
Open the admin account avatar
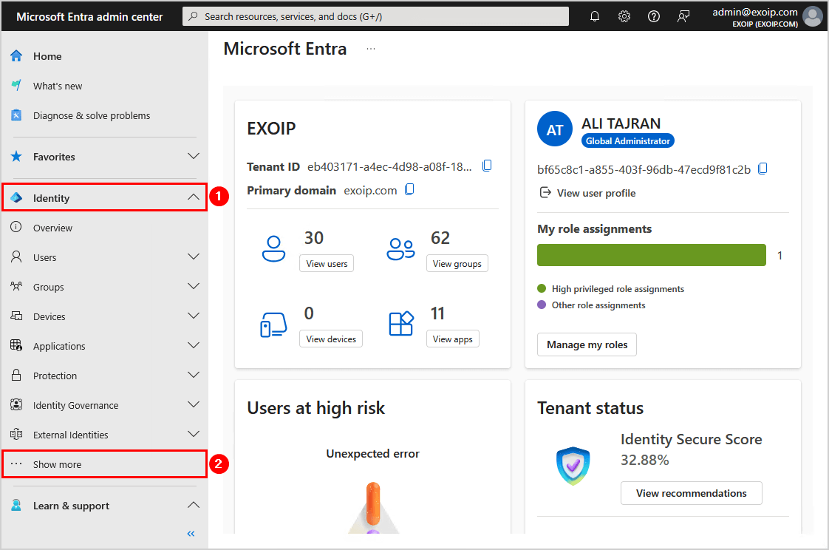(813, 16)
